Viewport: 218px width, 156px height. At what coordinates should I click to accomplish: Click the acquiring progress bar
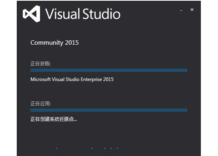[x=109, y=70]
